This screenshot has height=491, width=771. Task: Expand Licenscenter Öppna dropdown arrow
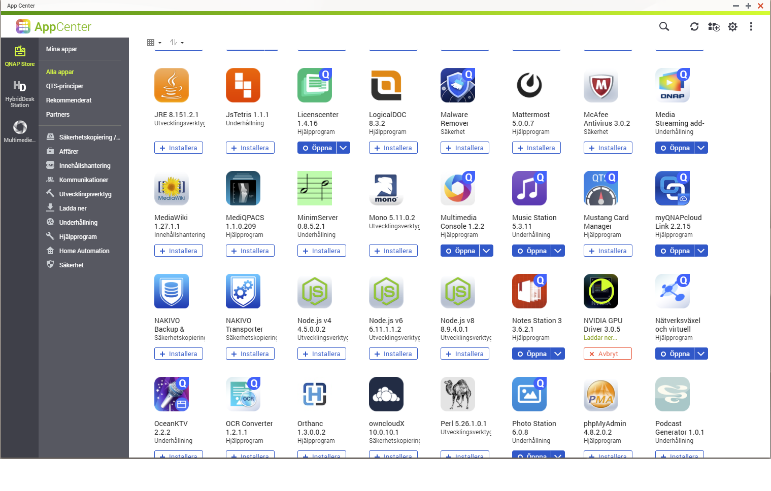[344, 148]
